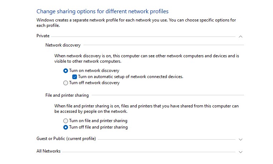
Task: Click the File and printer sharing subsection heading
Action: [x=67, y=95]
